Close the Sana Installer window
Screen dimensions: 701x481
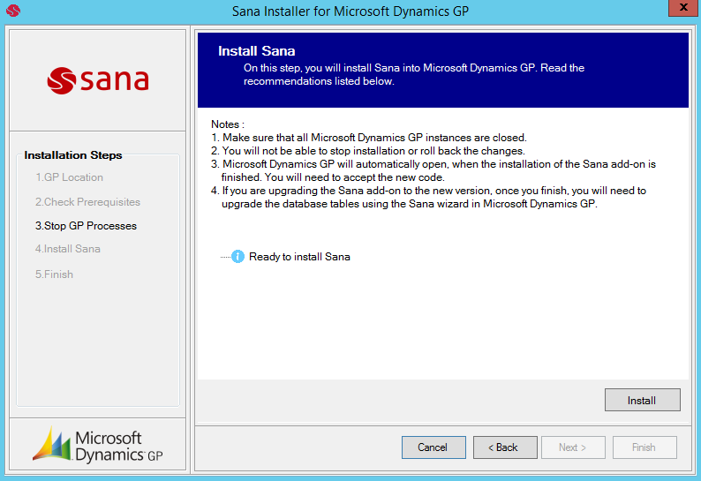click(683, 8)
